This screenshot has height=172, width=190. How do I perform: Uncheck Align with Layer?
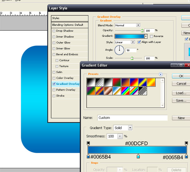(x=139, y=42)
